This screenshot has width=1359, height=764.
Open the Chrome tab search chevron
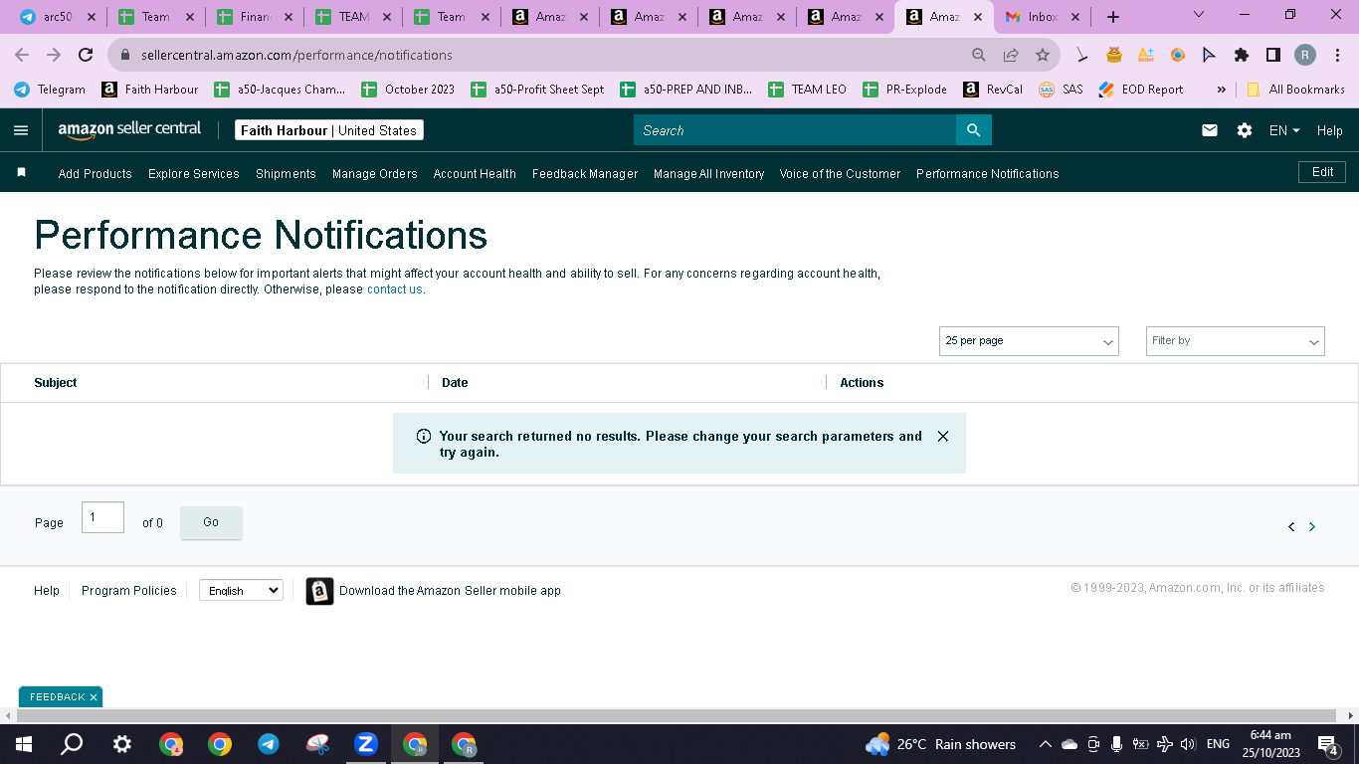tap(1198, 15)
